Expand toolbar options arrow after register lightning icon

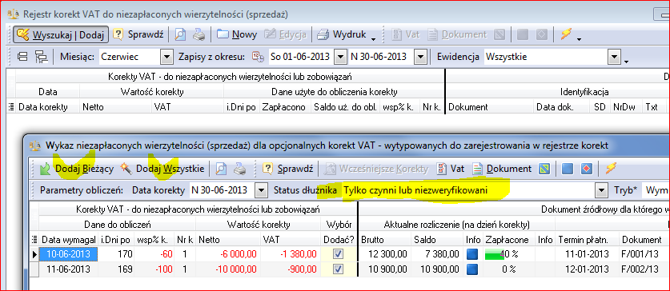(579, 39)
